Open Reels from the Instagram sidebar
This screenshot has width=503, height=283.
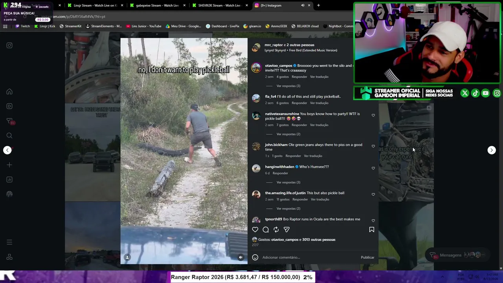[x=9, y=106]
